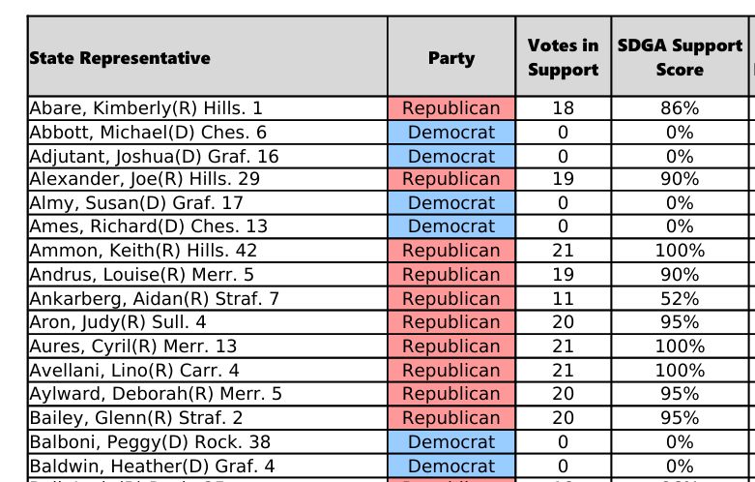
Task: Select the SDGA Support Score header
Action: click(680, 58)
